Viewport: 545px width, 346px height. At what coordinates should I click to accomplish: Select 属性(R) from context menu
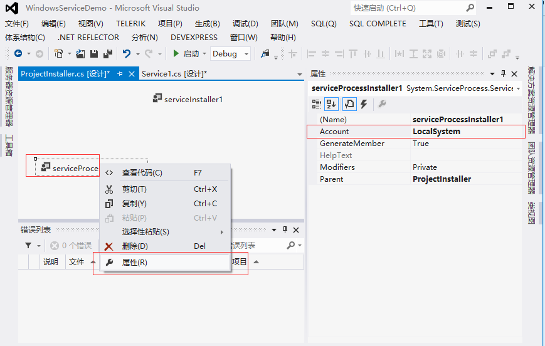pos(134,263)
